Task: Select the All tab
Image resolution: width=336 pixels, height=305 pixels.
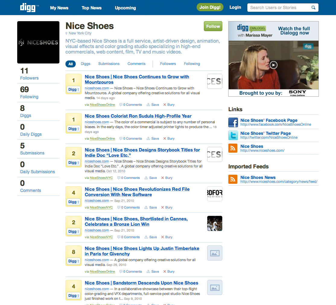Action: 71,64
